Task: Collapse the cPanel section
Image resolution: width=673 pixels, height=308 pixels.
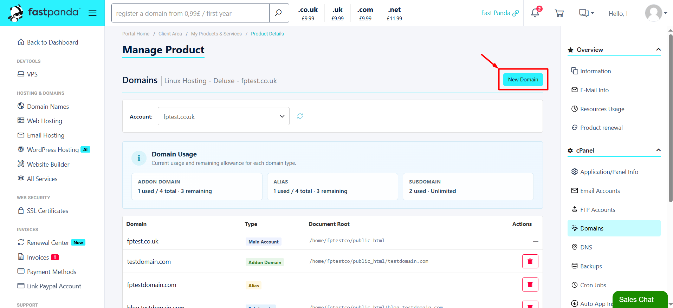Action: 658,150
